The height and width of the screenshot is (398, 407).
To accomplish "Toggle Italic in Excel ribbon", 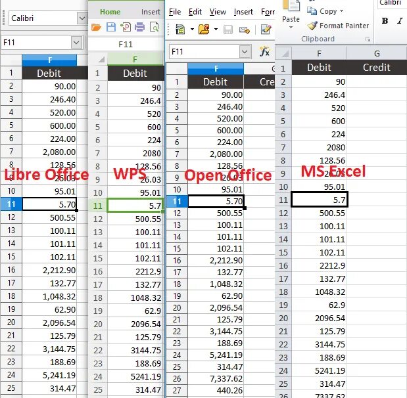I will [400, 21].
